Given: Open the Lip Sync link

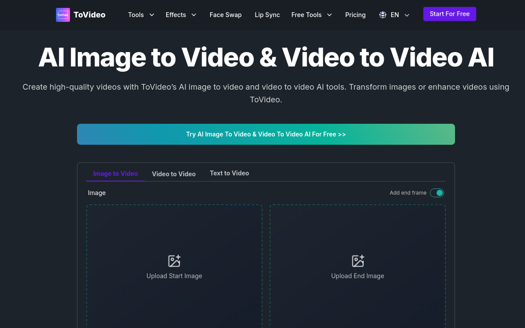Looking at the screenshot, I should (267, 15).
